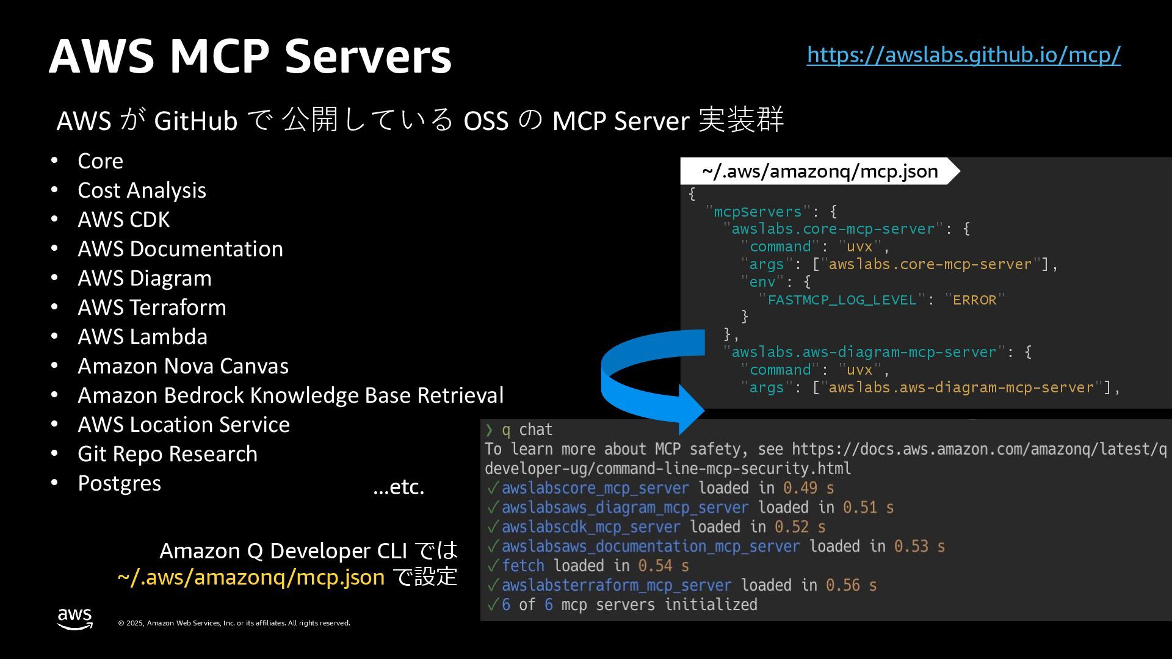Click the terminal prompt chevron before 'q chat'
The image size is (1172, 659).
coord(489,430)
